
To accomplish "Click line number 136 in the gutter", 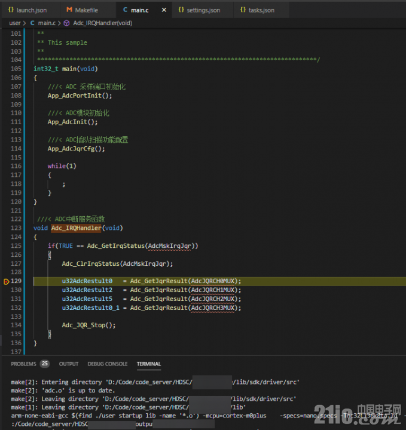I will 16,343.
